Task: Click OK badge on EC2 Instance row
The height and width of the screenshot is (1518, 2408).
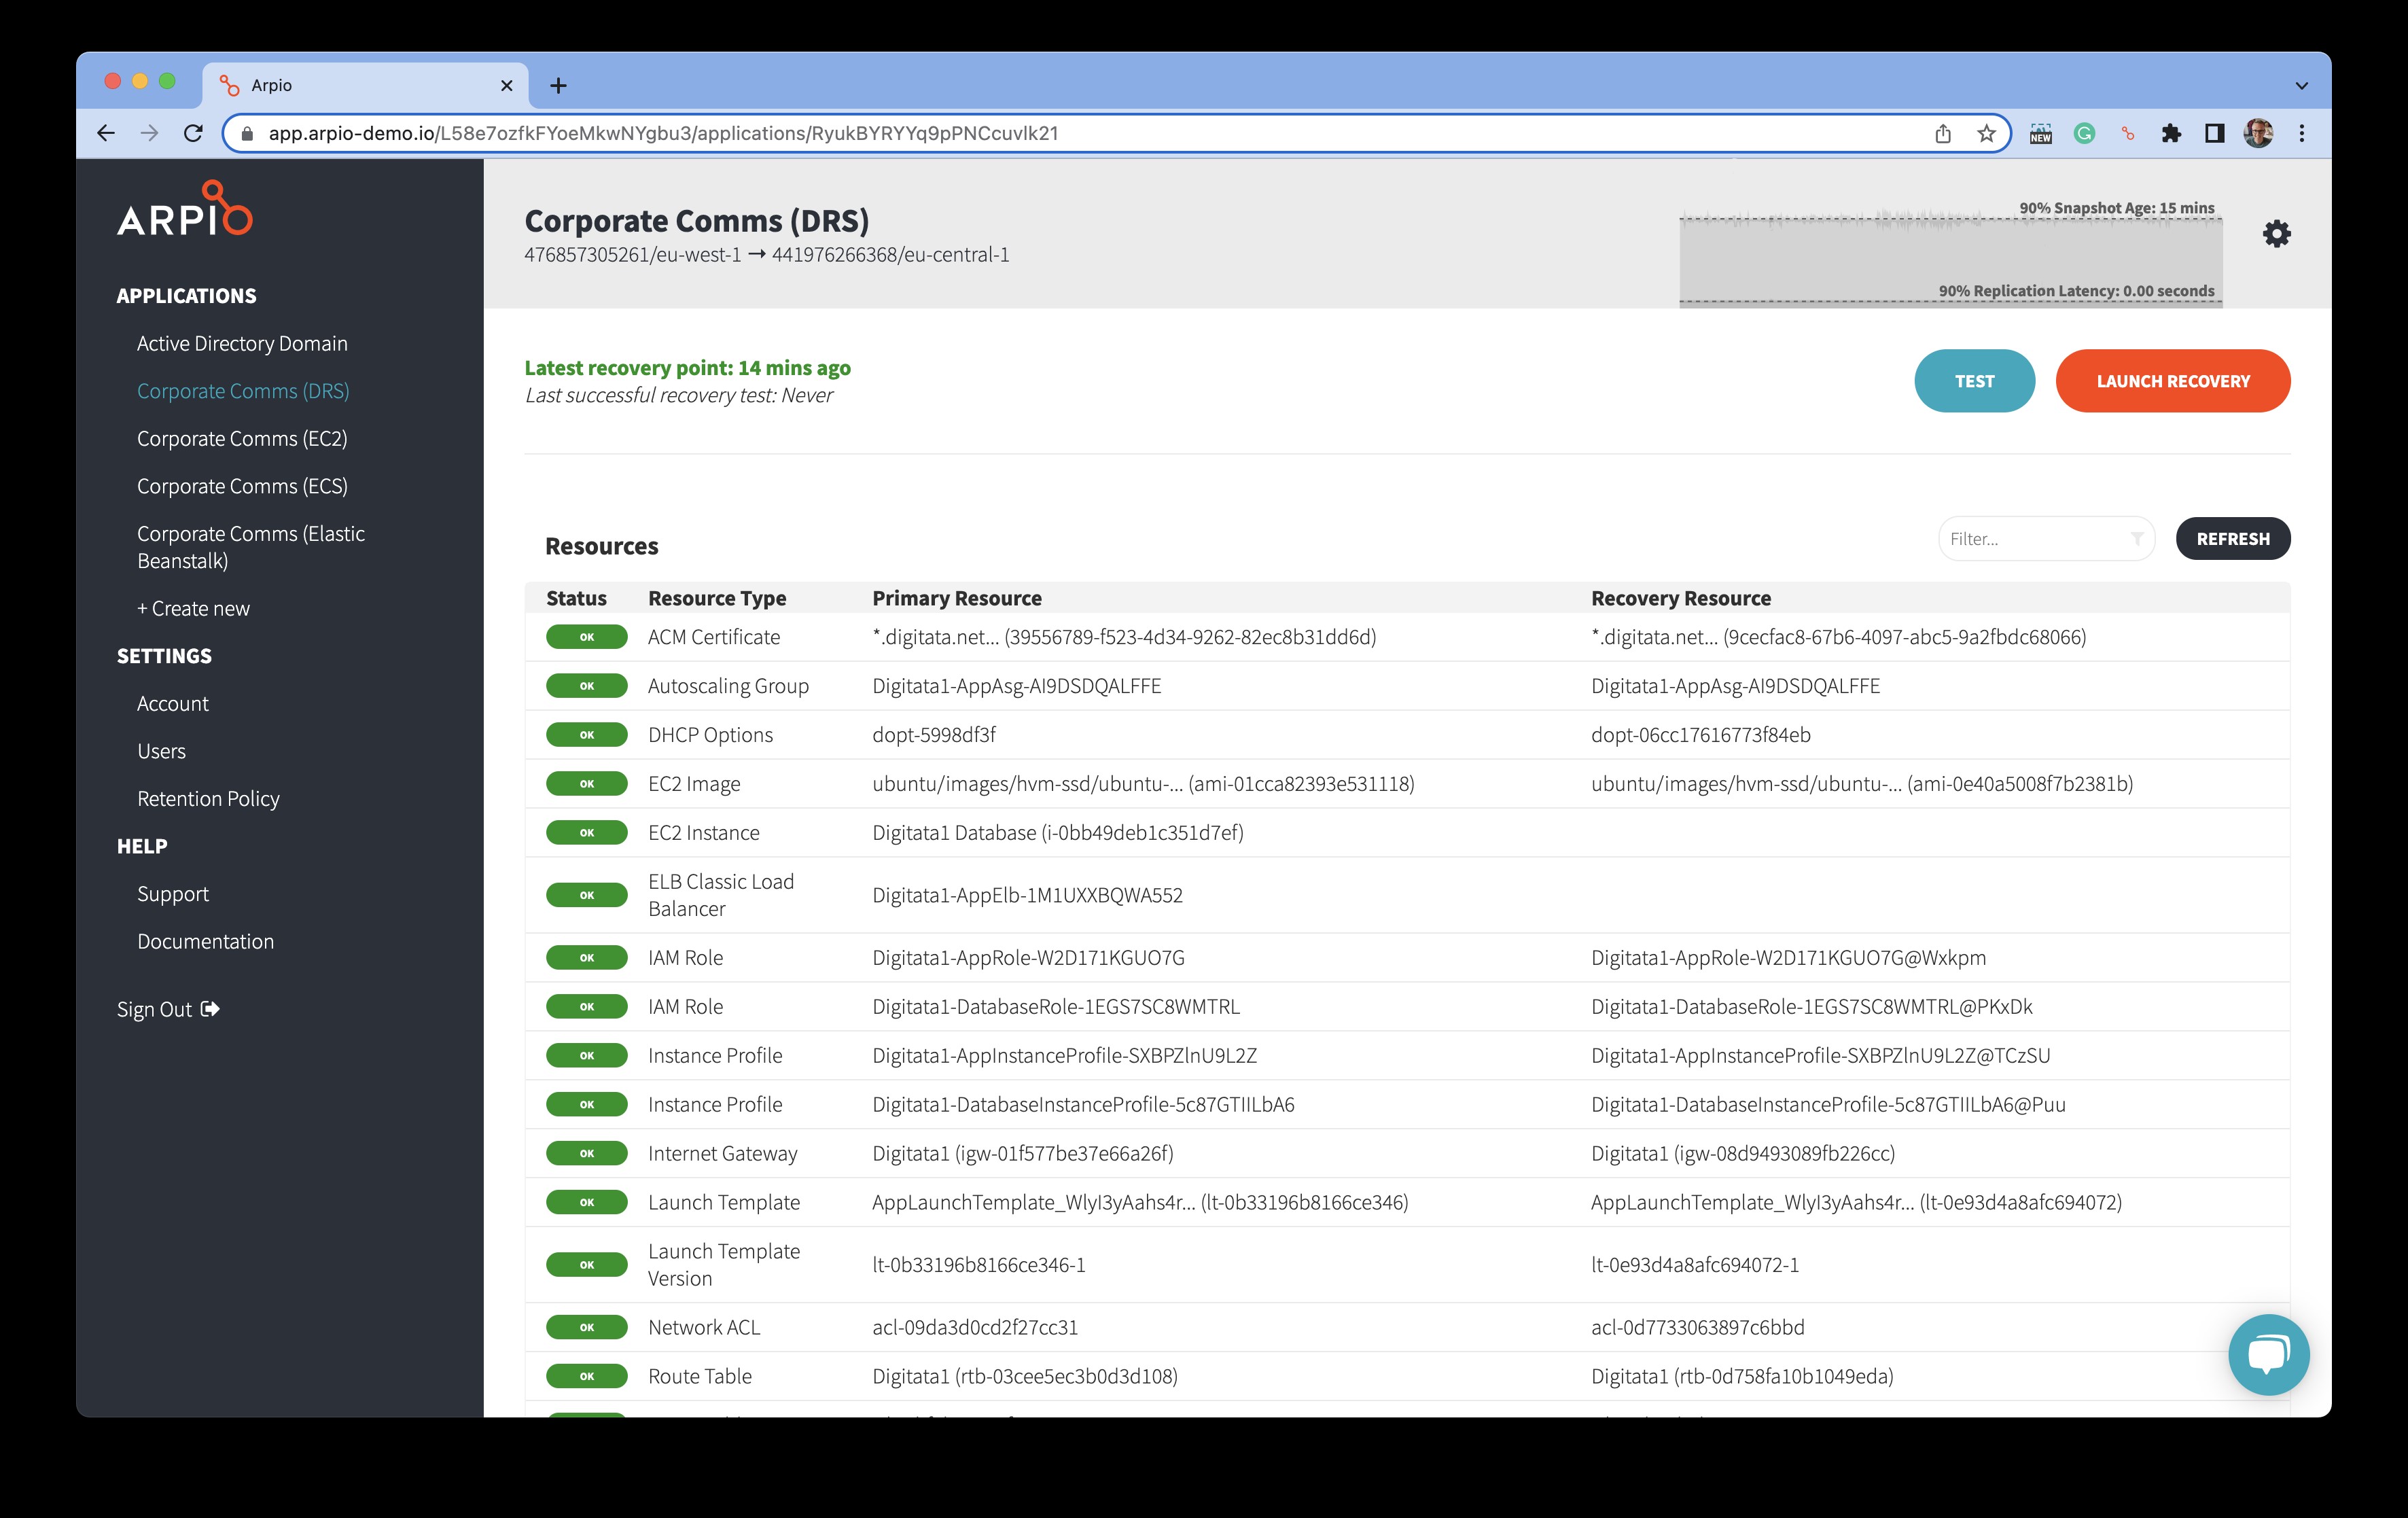Action: coord(587,832)
